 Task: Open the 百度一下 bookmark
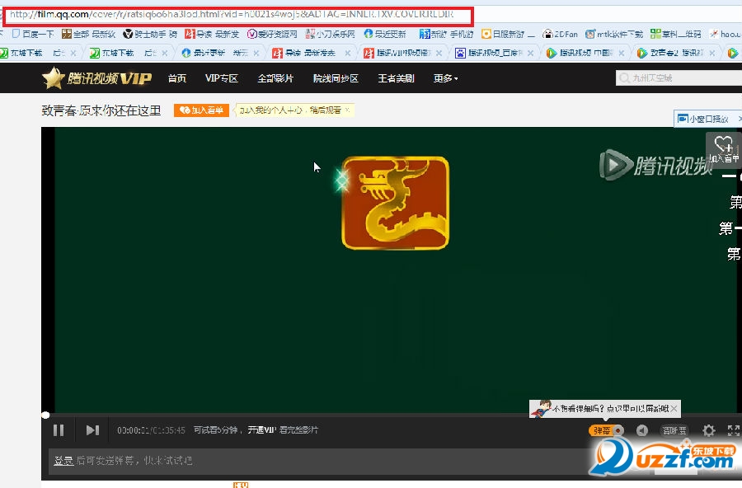(x=33, y=34)
